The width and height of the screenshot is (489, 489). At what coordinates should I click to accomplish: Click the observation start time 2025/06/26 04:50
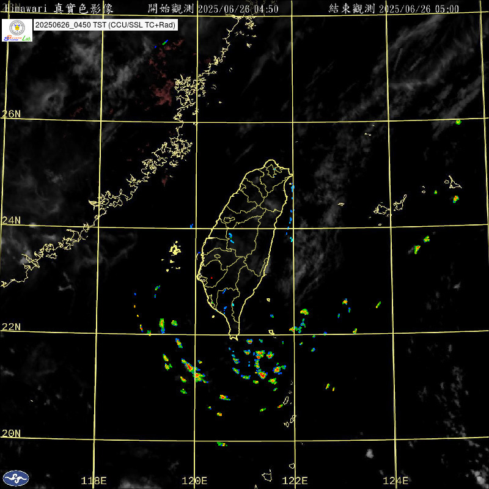(238, 9)
